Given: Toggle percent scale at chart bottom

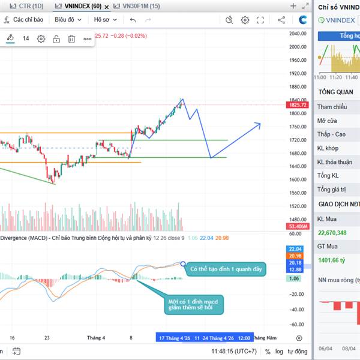Looking at the screenshot, I should tap(266, 351).
